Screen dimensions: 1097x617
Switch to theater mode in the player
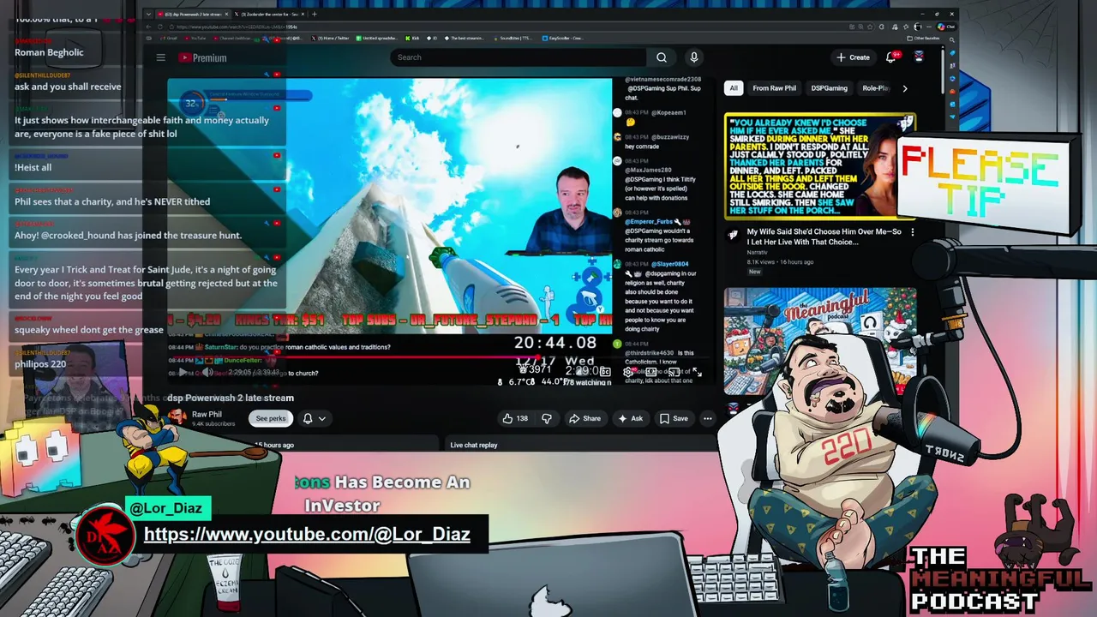[x=651, y=372]
